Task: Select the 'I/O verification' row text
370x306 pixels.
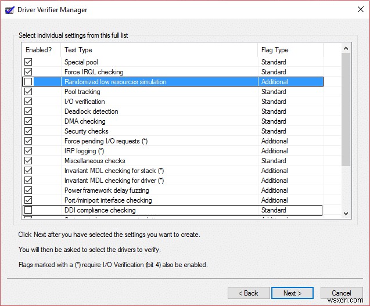Action: click(85, 102)
